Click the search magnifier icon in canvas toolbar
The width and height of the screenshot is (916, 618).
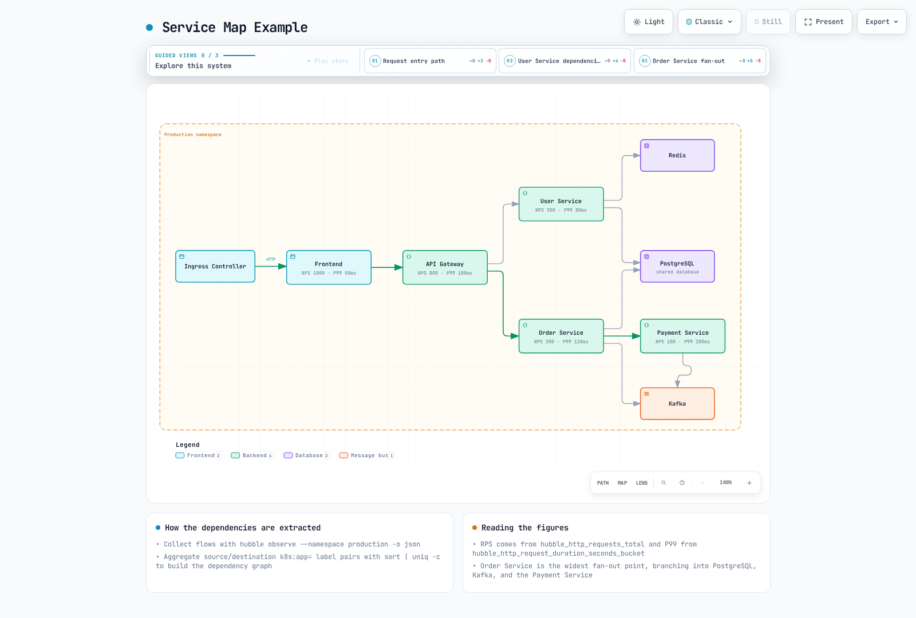pos(664,483)
